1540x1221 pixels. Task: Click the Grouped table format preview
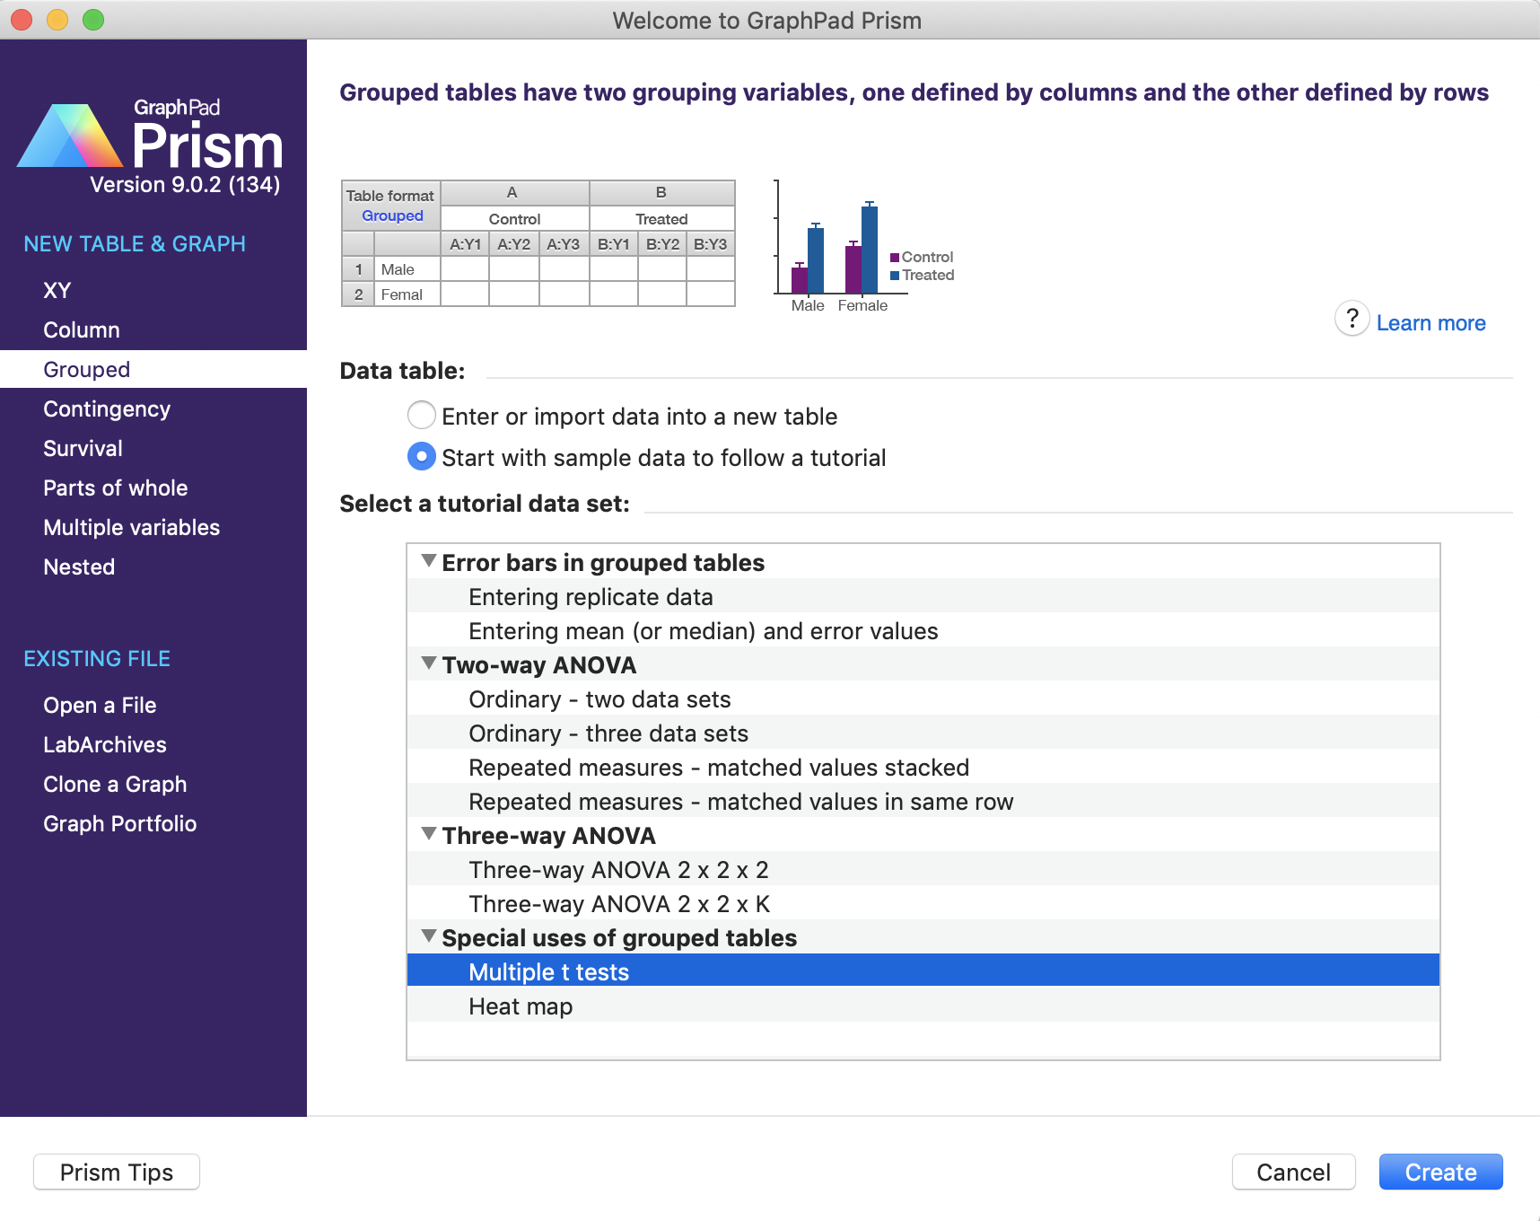(x=538, y=243)
